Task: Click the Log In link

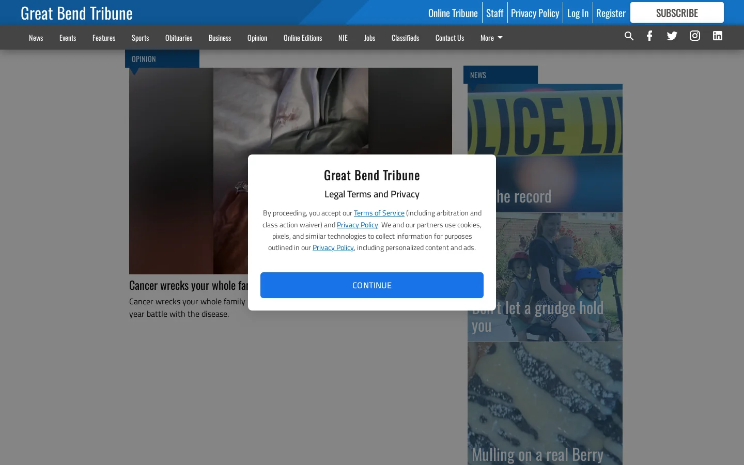Action: point(578,13)
